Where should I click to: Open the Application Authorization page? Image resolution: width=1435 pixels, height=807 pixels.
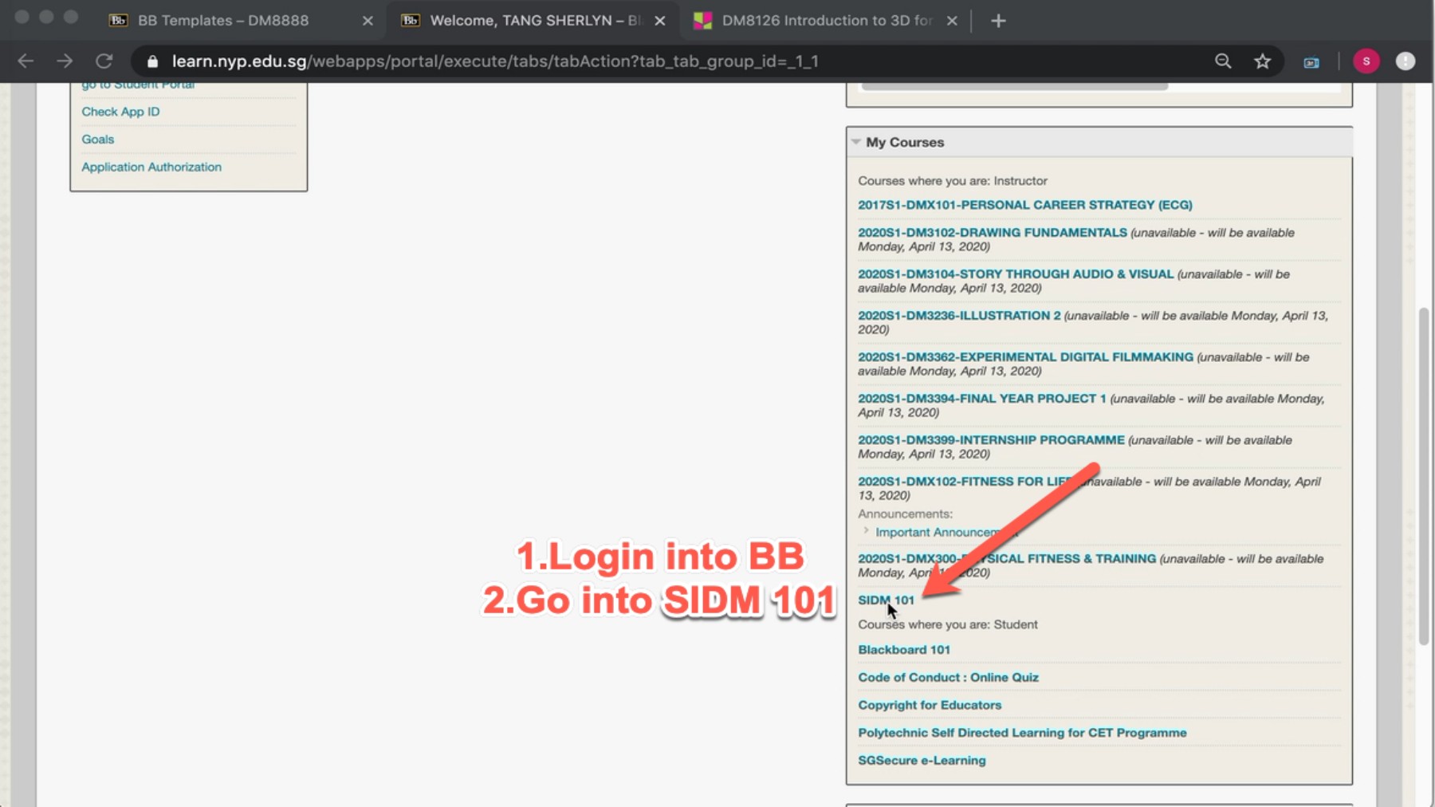pyautogui.click(x=151, y=167)
